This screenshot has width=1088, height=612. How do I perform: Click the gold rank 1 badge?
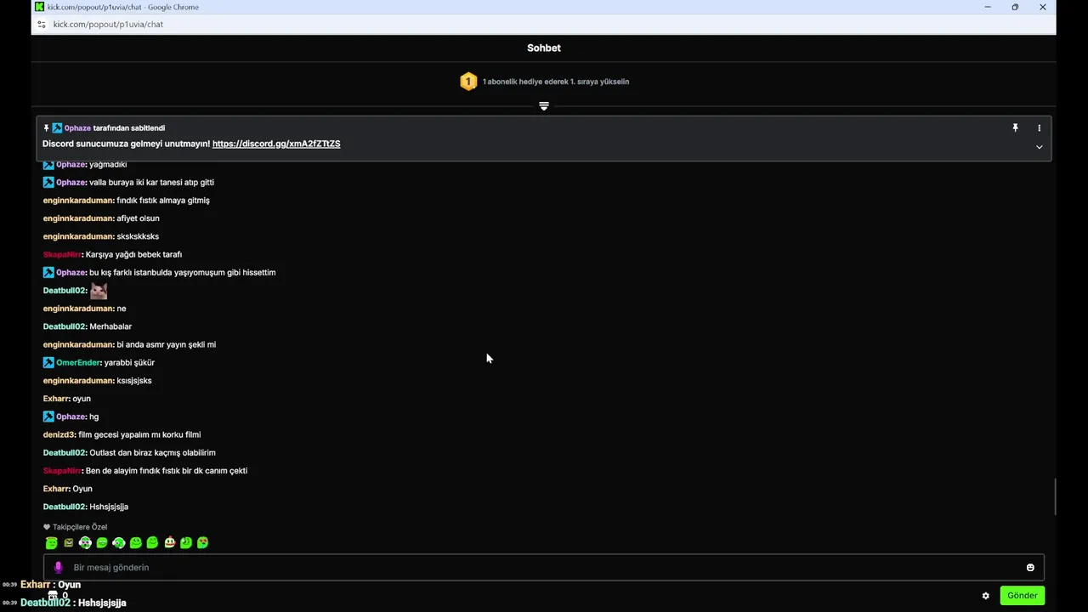pos(468,82)
